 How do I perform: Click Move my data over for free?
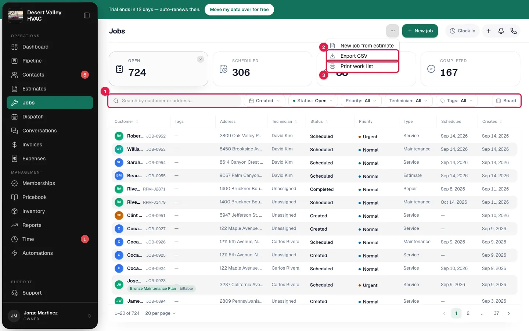[239, 10]
